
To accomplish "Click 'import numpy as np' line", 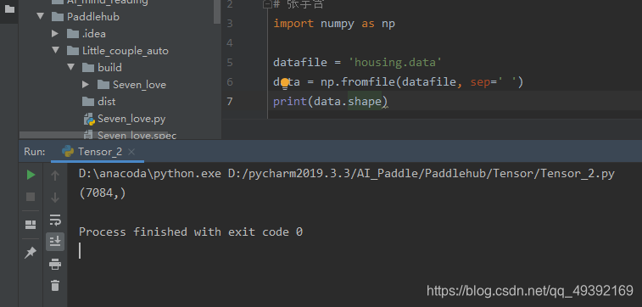I will click(x=334, y=24).
